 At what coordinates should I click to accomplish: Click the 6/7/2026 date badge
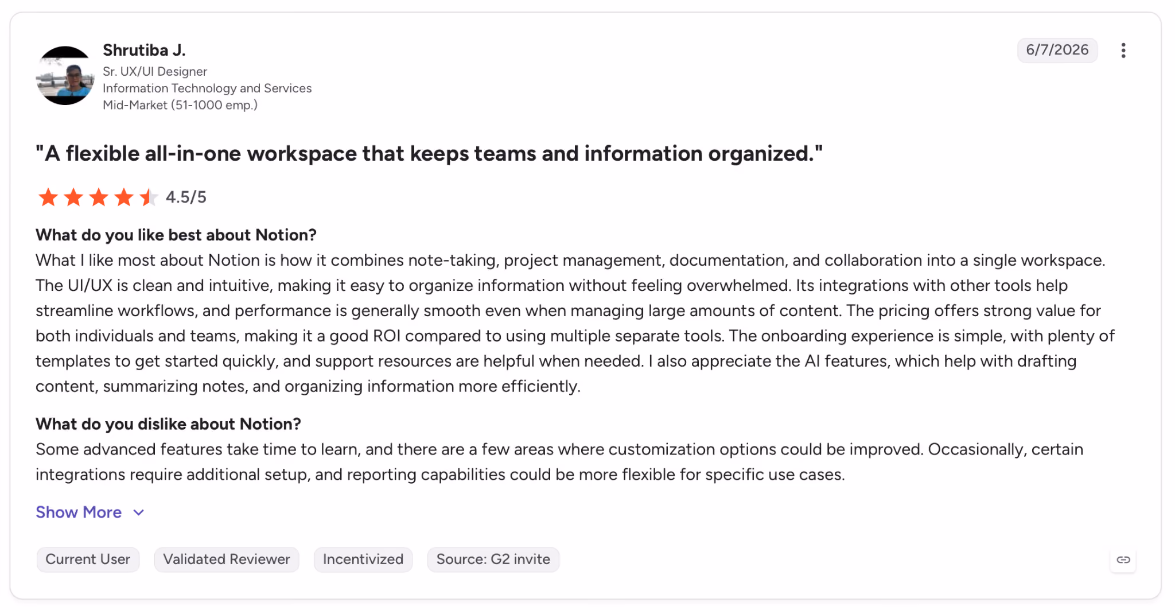[1057, 50]
